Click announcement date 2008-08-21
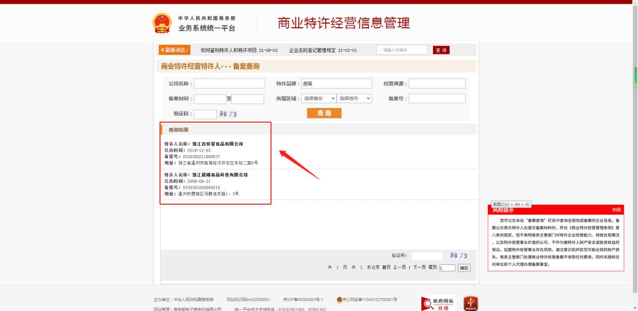Image resolution: width=638 pixels, height=311 pixels. tap(199, 181)
